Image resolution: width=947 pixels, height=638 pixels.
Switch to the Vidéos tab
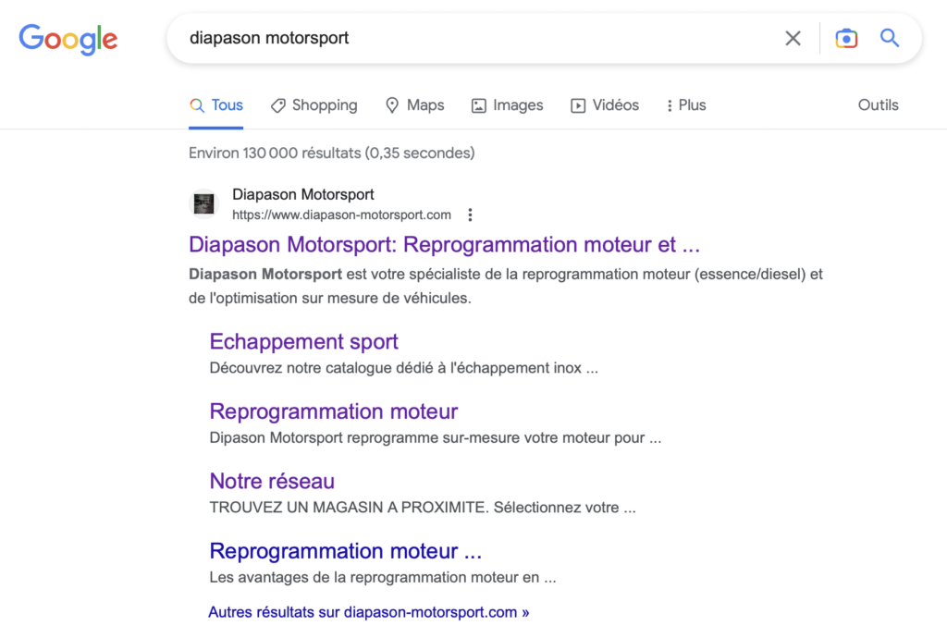pyautogui.click(x=605, y=105)
